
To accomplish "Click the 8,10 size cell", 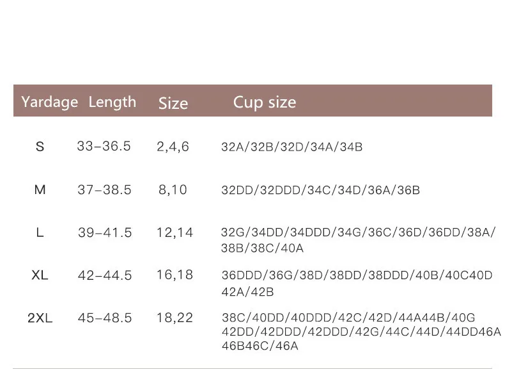I will pyautogui.click(x=173, y=190).
